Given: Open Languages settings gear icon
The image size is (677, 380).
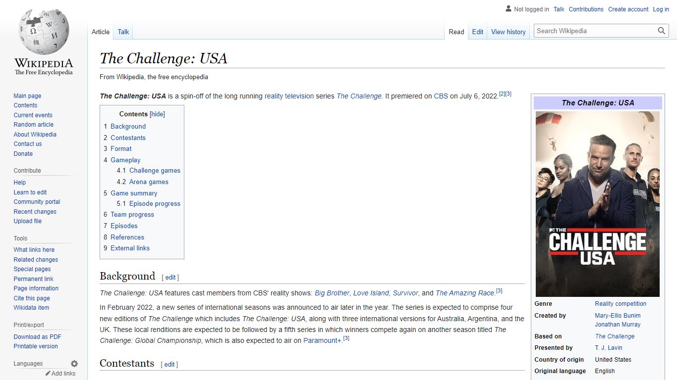Looking at the screenshot, I should pos(74,364).
